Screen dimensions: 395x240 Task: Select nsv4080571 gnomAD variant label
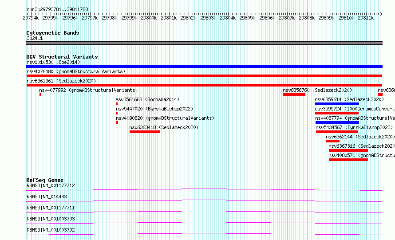362,155
